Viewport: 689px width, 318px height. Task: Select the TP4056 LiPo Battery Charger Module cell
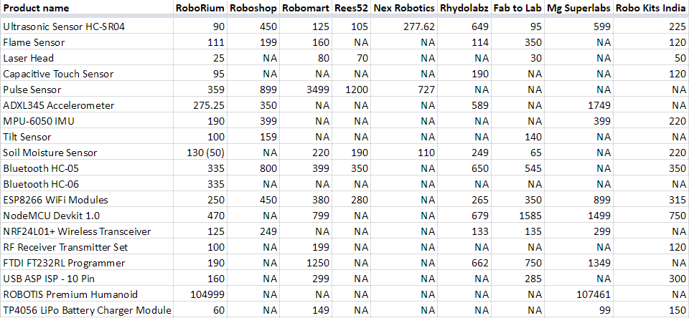coord(86,311)
